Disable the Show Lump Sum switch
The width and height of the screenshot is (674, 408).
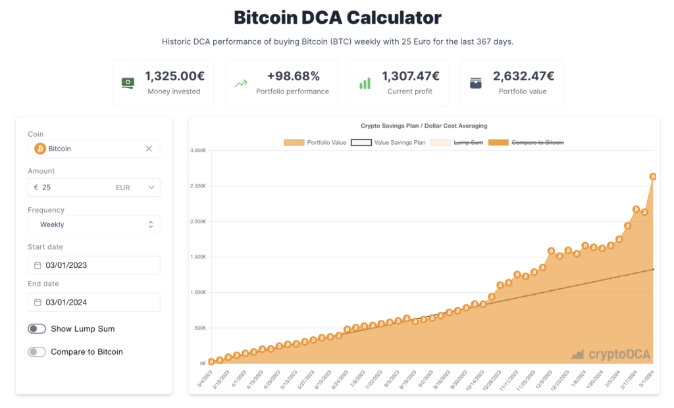[37, 328]
